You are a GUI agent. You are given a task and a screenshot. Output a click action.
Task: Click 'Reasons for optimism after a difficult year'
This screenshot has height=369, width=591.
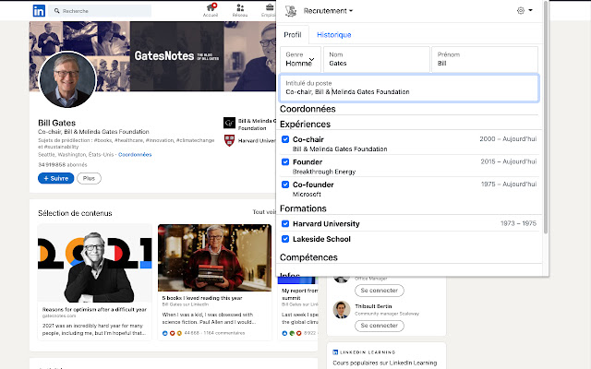click(94, 310)
